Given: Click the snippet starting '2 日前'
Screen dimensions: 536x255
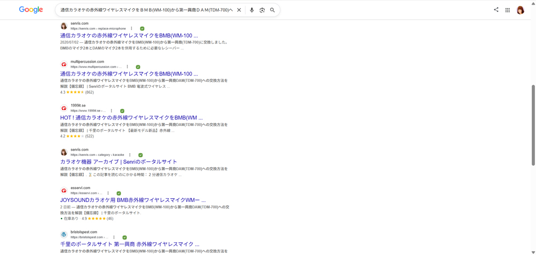Looking at the screenshot, I should pos(145,210).
